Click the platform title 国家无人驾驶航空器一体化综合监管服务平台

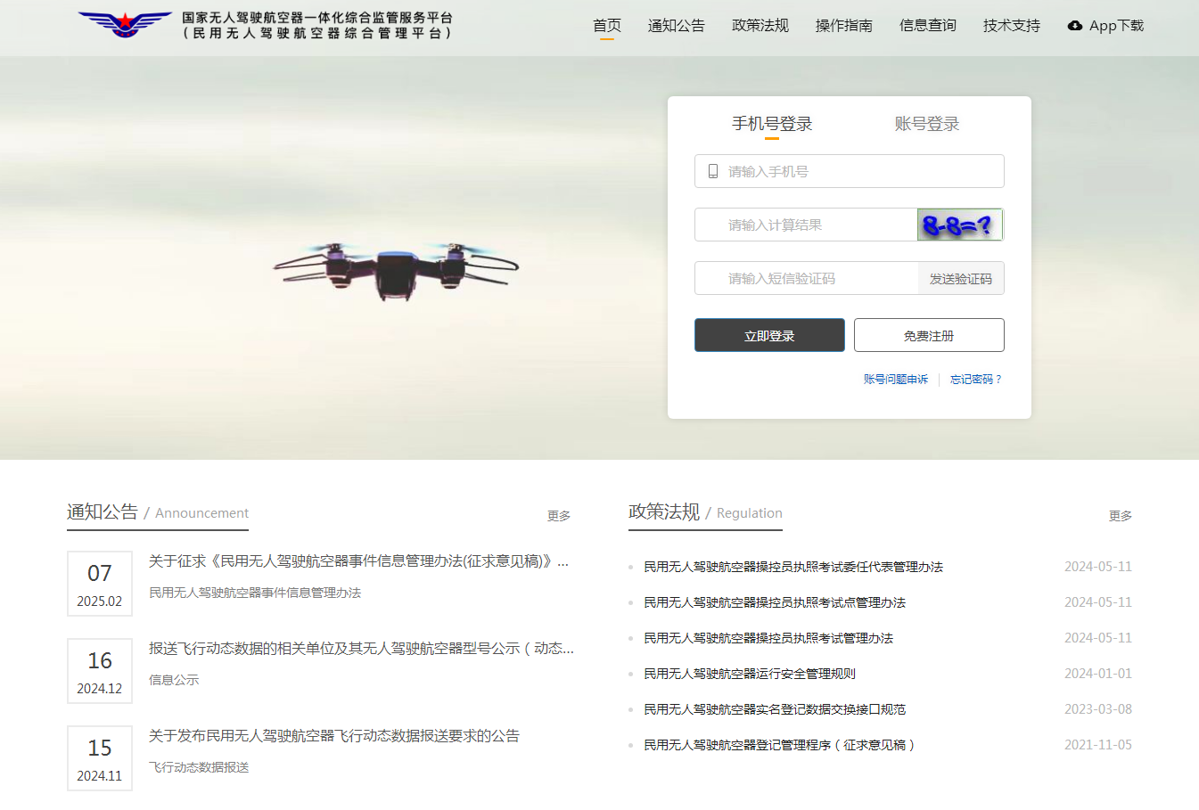pyautogui.click(x=317, y=18)
